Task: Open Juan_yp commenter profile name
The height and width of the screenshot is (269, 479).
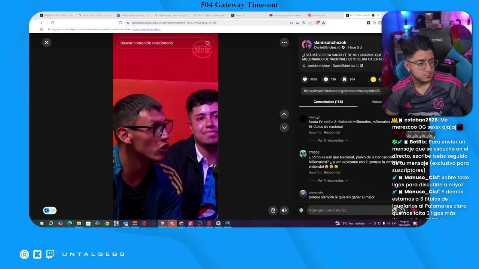Action: (314, 117)
